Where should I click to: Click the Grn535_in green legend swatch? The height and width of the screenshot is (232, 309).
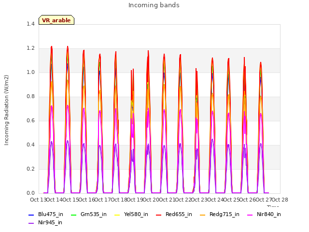coord(73,215)
